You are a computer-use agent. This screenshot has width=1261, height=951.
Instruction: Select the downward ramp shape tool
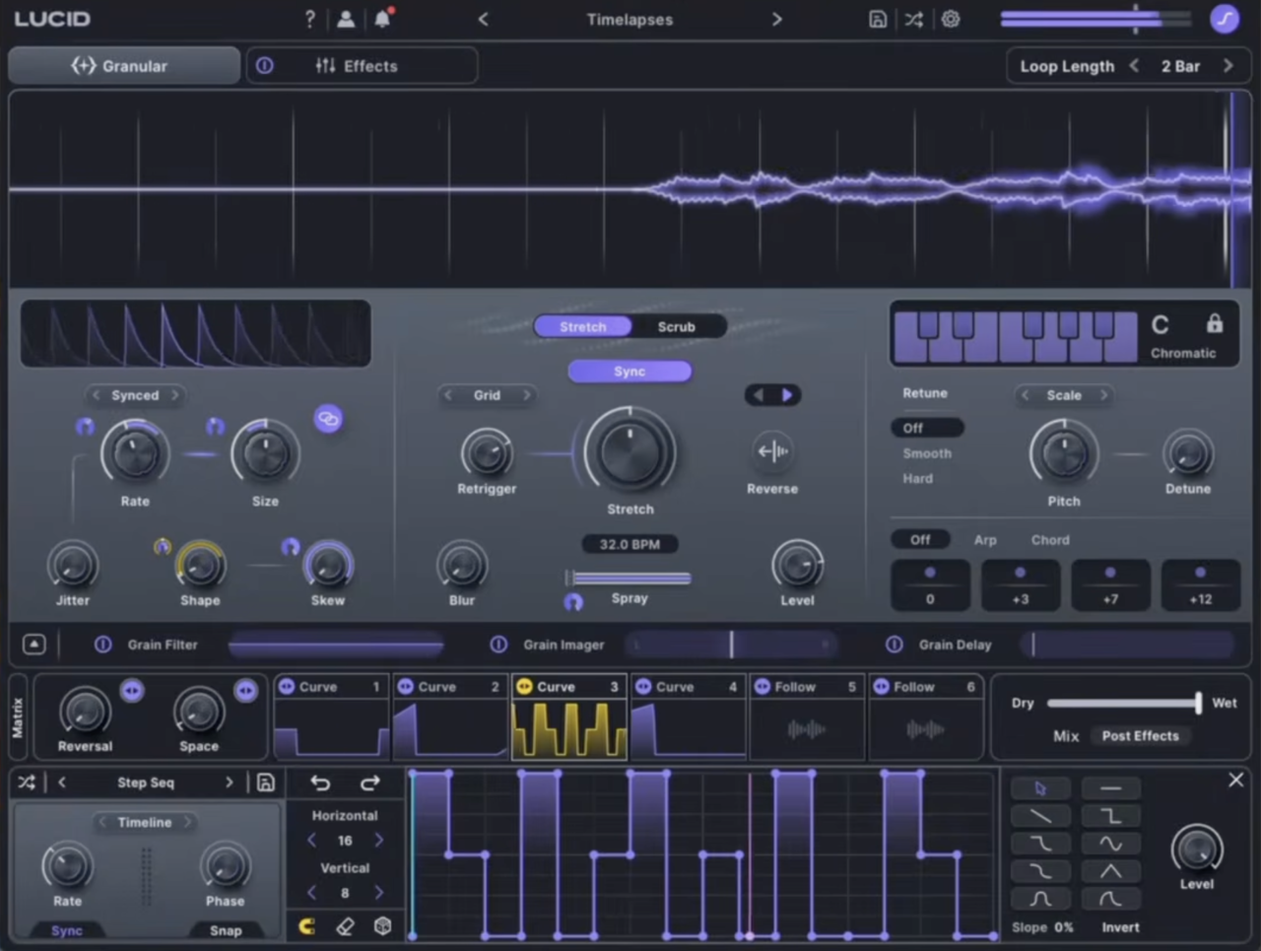click(x=1040, y=816)
